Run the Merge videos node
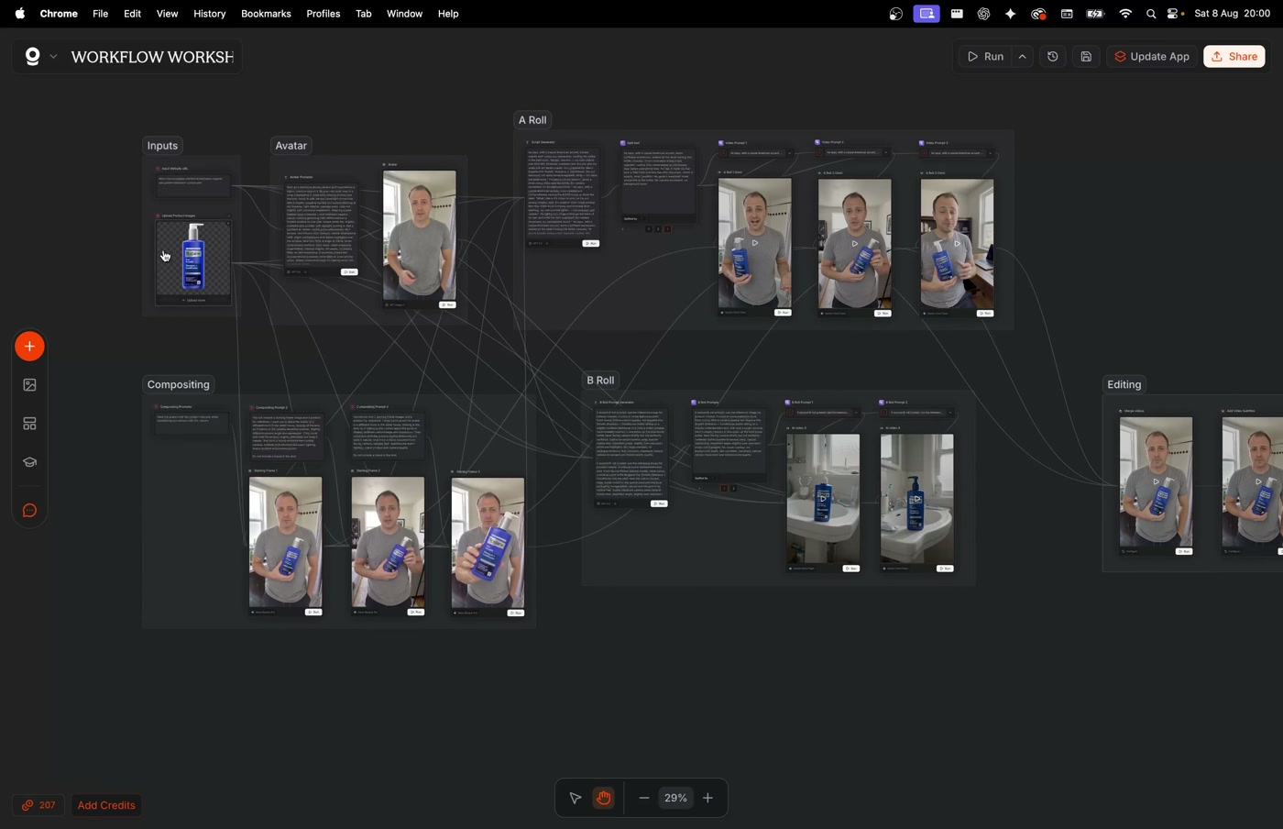 [1184, 552]
